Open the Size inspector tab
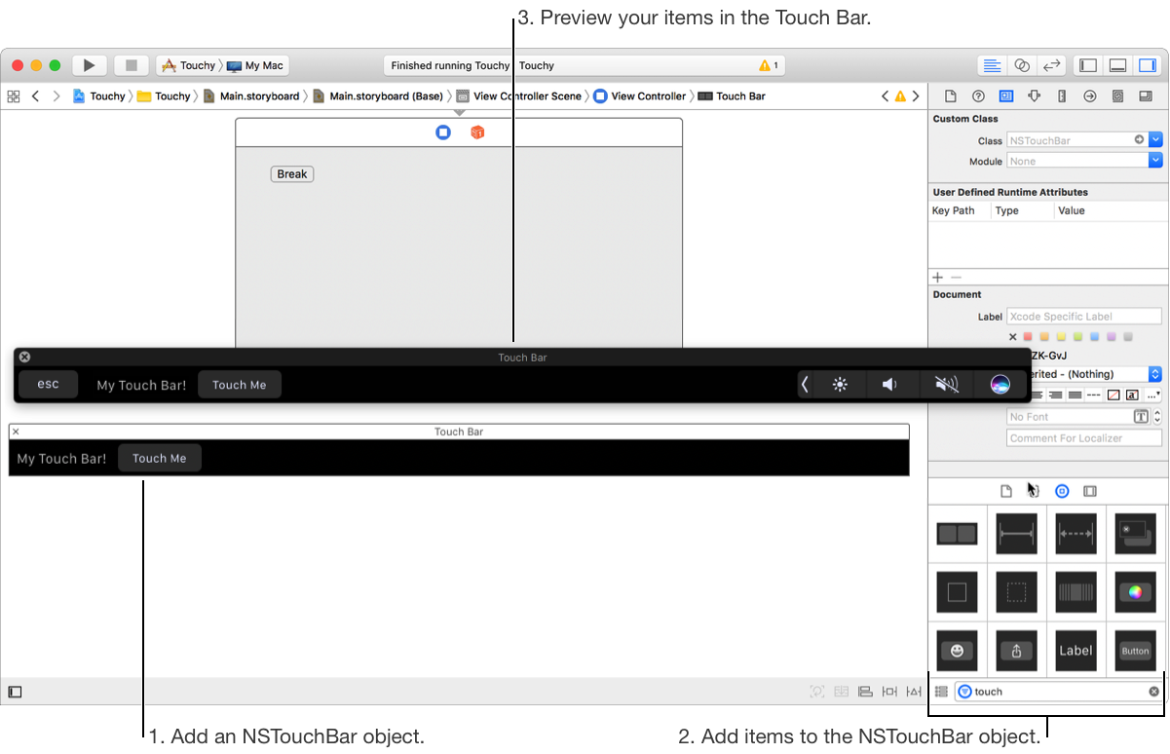 (1062, 96)
